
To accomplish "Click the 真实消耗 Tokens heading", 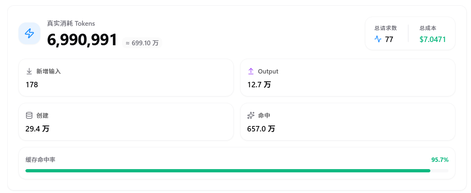I will pyautogui.click(x=71, y=24).
